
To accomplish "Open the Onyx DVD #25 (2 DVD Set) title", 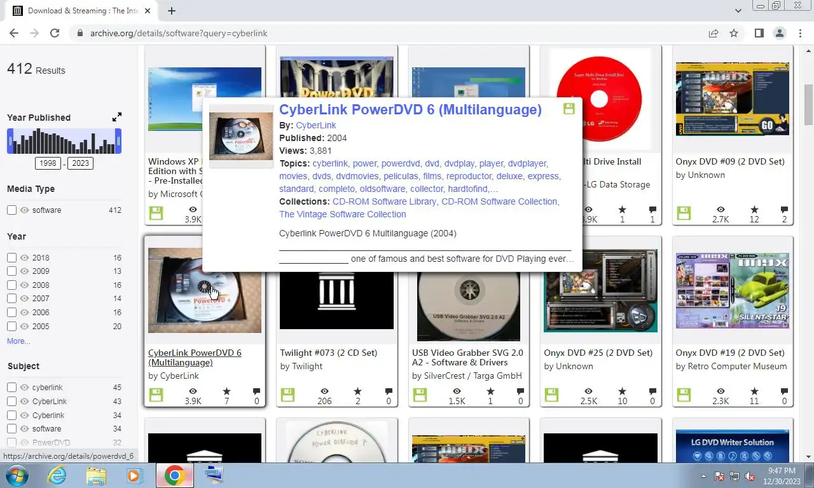I will point(598,353).
